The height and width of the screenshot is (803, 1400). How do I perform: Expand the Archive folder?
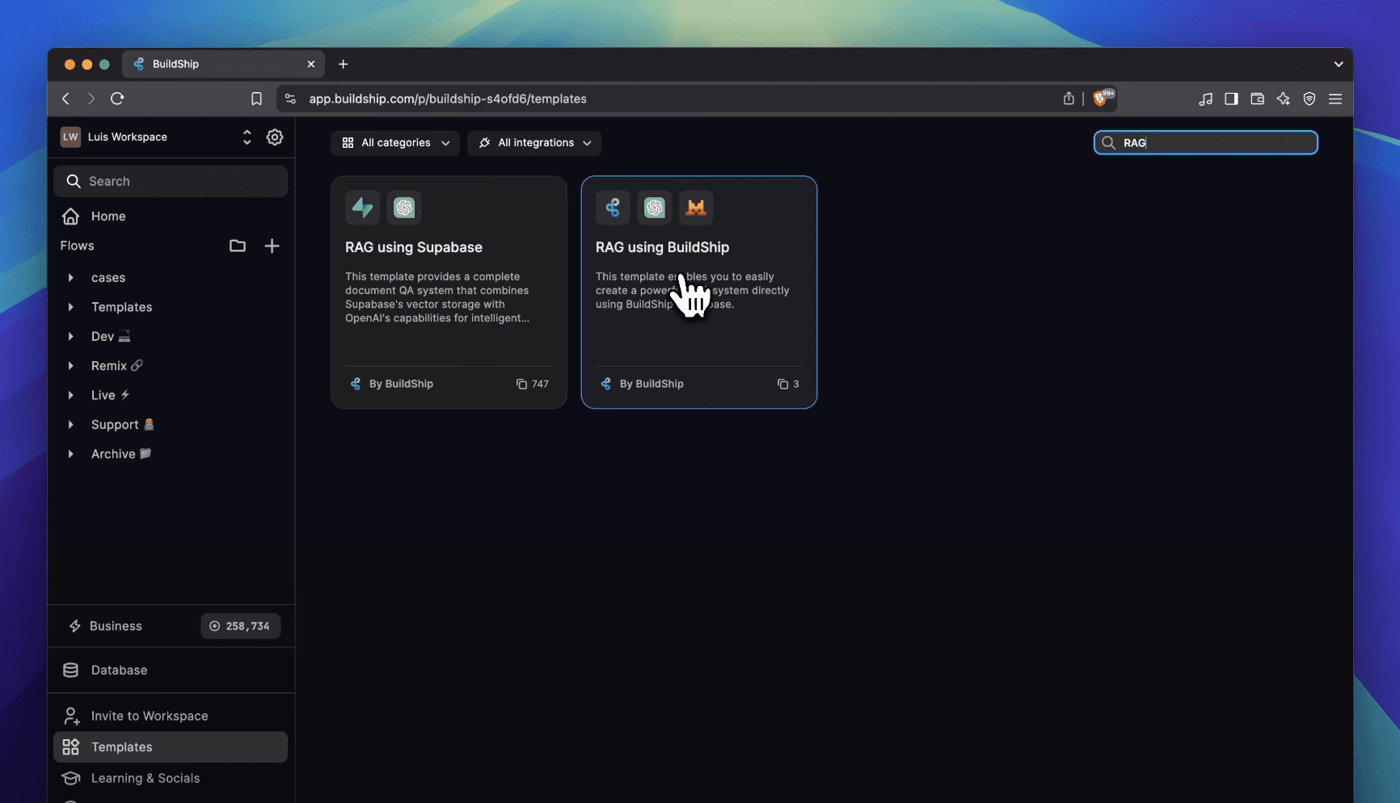point(71,454)
